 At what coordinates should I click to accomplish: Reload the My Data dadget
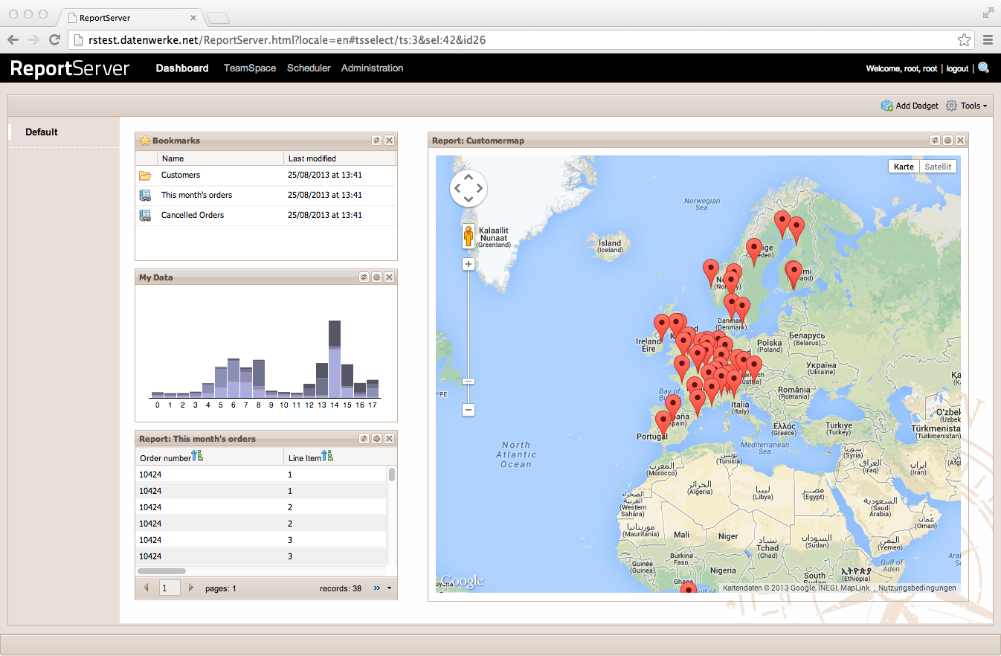364,277
